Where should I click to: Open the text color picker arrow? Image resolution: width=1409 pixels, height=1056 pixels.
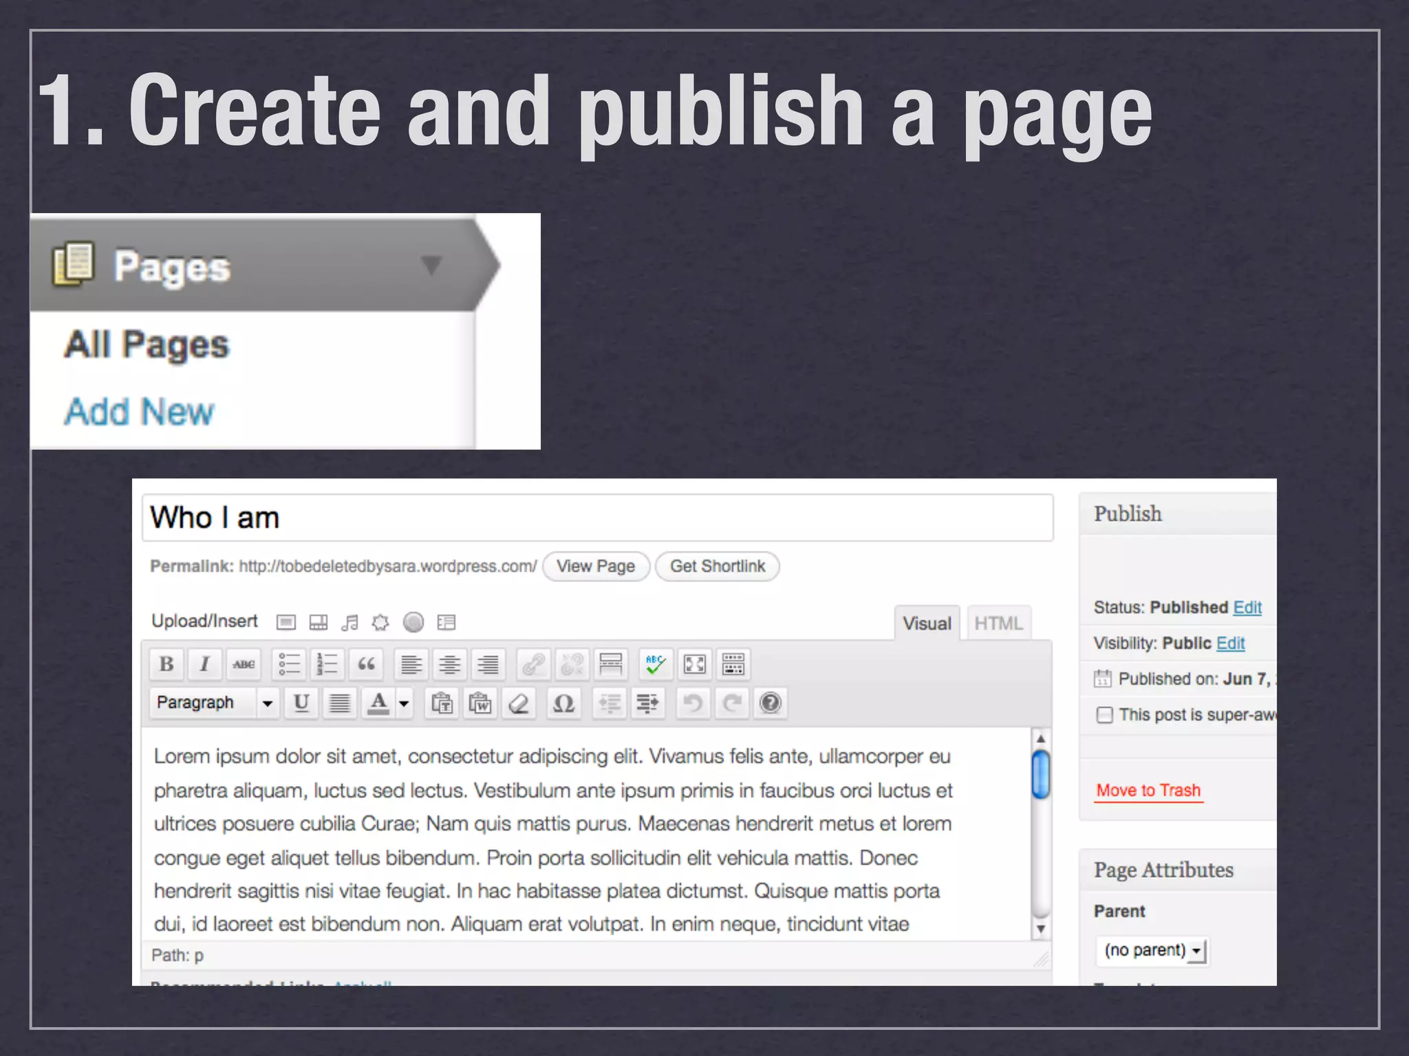tap(405, 703)
